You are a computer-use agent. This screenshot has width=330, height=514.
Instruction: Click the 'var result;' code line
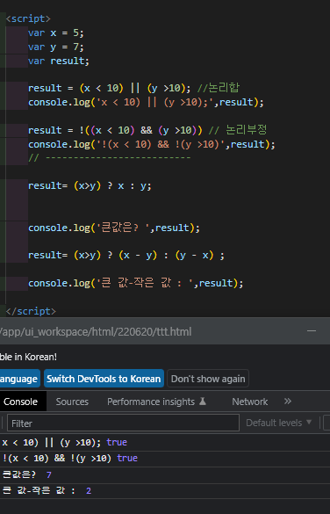(x=59, y=61)
